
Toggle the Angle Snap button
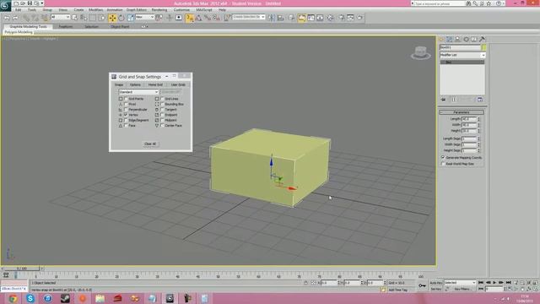click(x=199, y=18)
